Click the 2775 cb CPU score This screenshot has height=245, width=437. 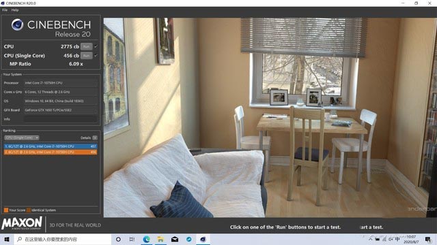tap(70, 47)
